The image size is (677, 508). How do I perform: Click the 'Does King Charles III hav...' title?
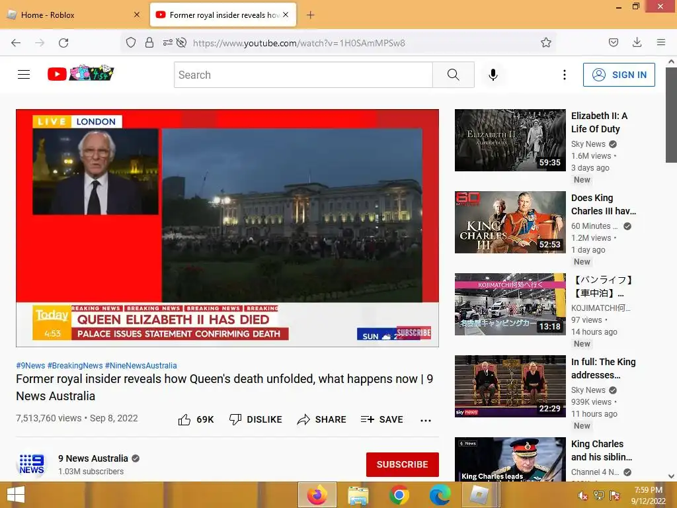(x=603, y=204)
